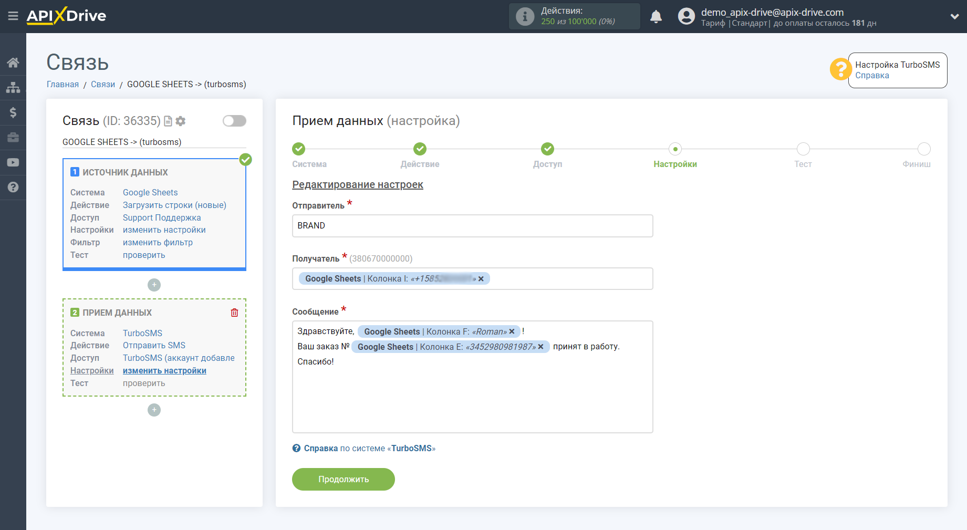Click изменить фильтр link
Viewport: 967px width, 530px height.
coord(158,243)
